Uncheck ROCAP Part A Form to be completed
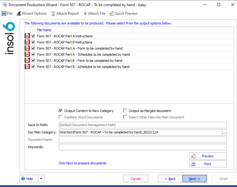 point(33,48)
